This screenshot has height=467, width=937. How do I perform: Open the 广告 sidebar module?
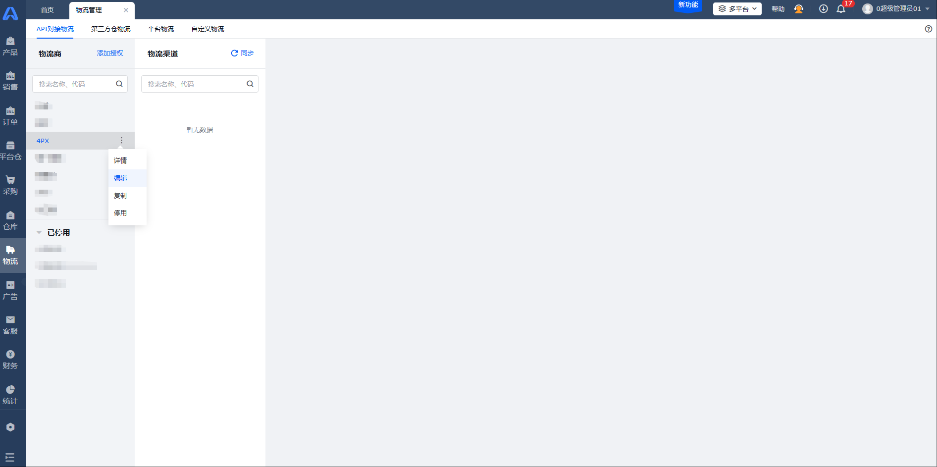tap(10, 291)
